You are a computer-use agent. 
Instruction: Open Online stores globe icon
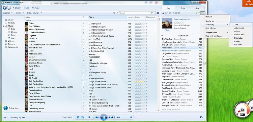pyautogui.click(x=6, y=108)
